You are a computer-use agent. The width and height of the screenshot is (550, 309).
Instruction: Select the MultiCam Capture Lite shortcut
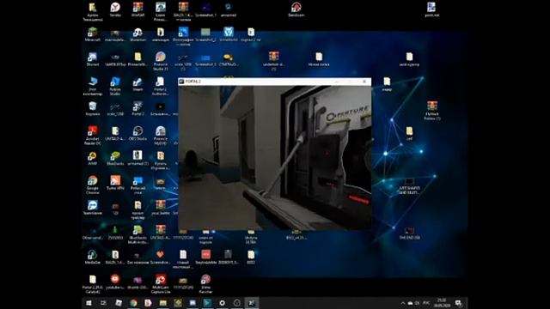161,283
